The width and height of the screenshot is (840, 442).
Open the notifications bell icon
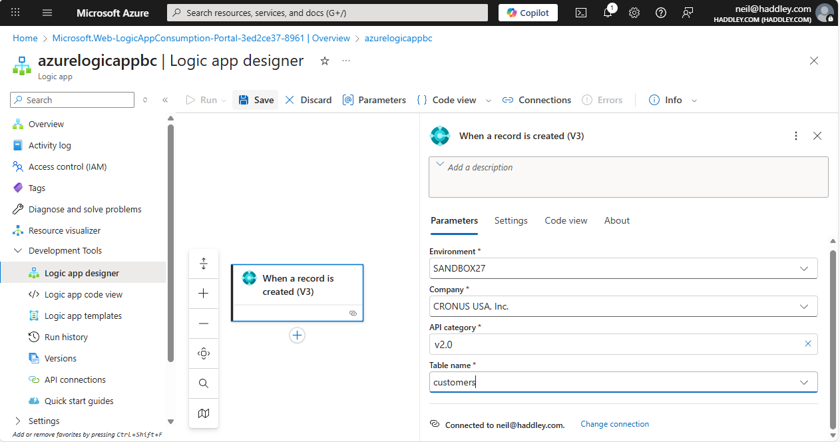pyautogui.click(x=608, y=13)
